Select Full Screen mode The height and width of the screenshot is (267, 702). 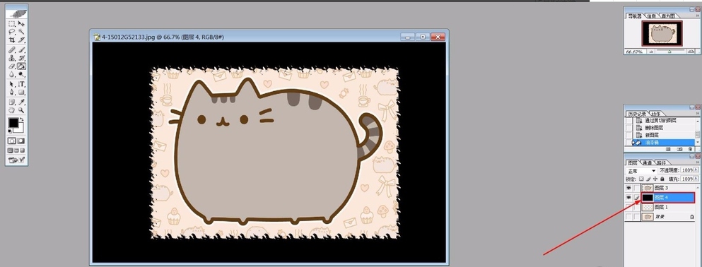pyautogui.click(x=23, y=150)
